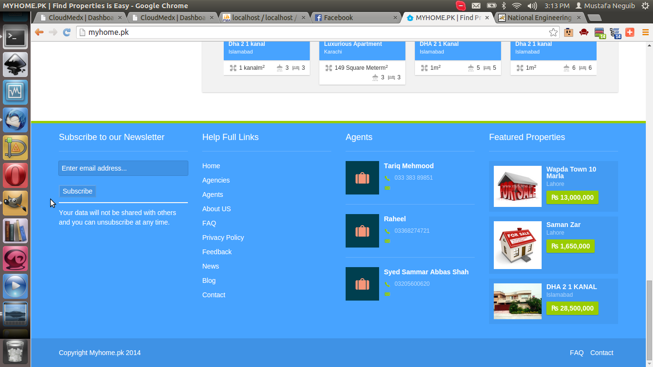Open Syed Sammar Abbas Shah's name link
The image size is (653, 367).
pos(426,272)
